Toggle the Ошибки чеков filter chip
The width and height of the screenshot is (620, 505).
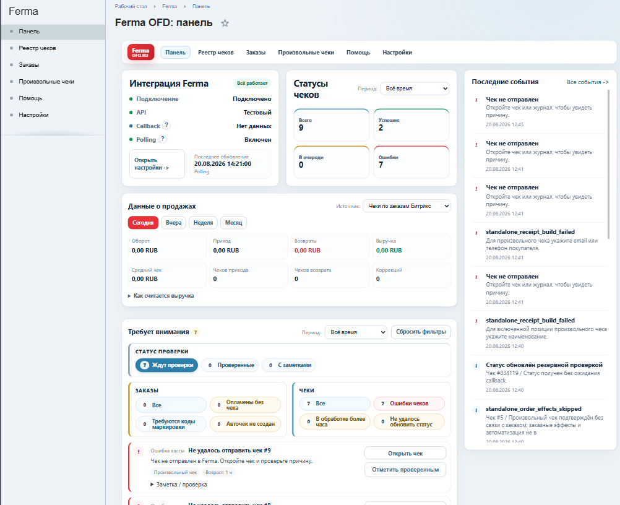click(x=409, y=404)
